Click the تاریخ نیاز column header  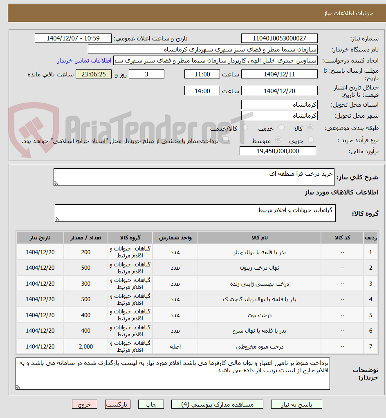tap(40, 237)
